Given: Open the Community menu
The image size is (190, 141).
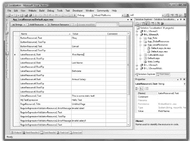Looking at the screenshot, I should (103, 11).
